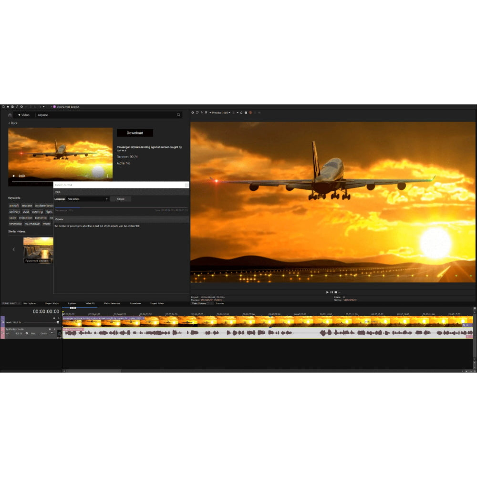Open the Trimmer tab
This screenshot has width=477, height=477.
pos(220,303)
